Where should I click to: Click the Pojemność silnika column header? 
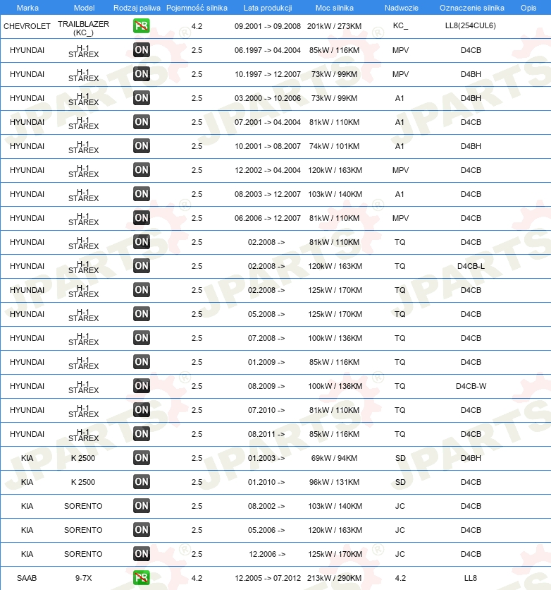pos(197,8)
